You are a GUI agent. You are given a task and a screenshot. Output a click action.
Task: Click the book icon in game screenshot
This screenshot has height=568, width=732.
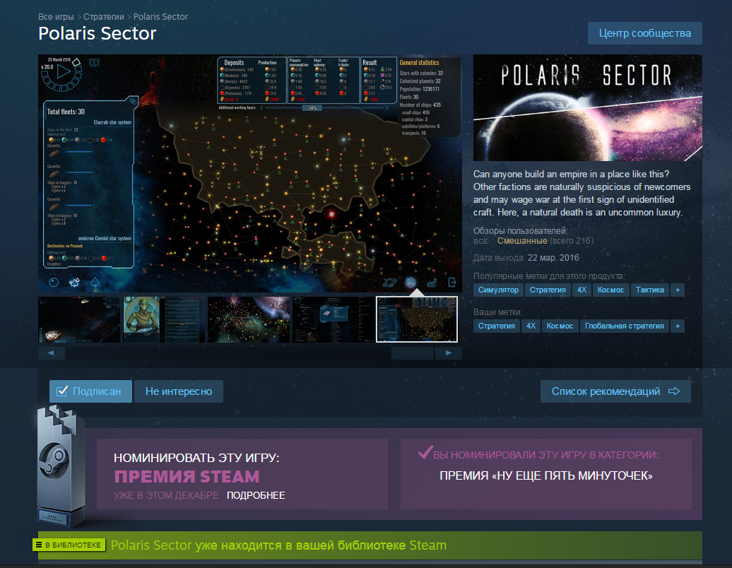click(x=94, y=63)
